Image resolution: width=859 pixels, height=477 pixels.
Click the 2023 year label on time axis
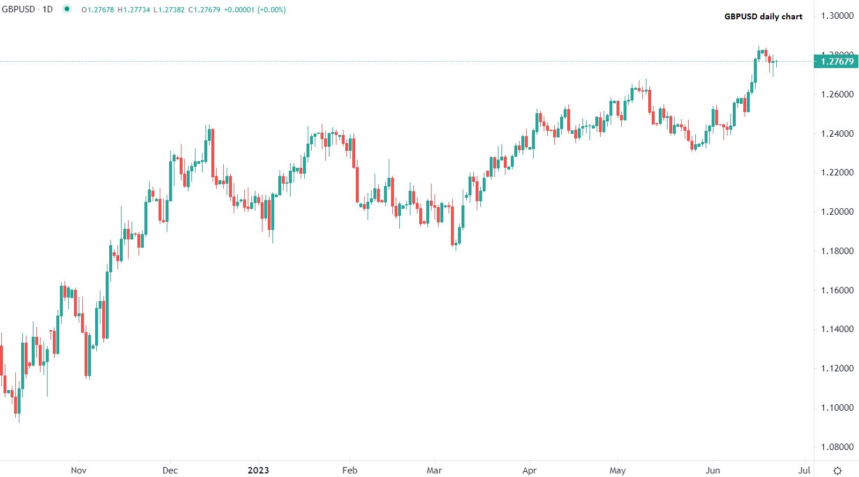(x=258, y=471)
